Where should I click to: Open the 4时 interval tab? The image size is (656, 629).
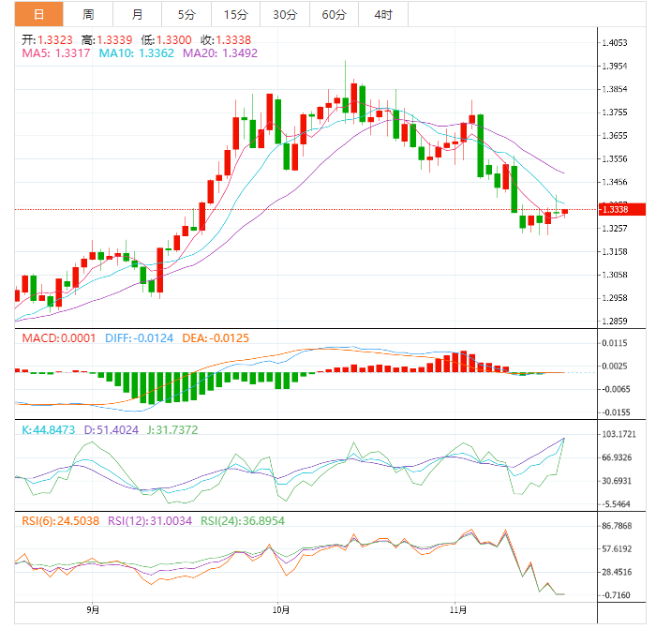tap(383, 14)
